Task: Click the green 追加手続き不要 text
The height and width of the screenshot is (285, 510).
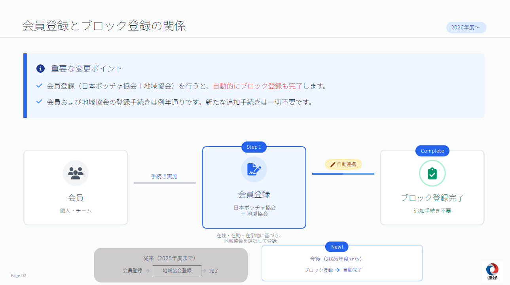Action: coord(432,211)
